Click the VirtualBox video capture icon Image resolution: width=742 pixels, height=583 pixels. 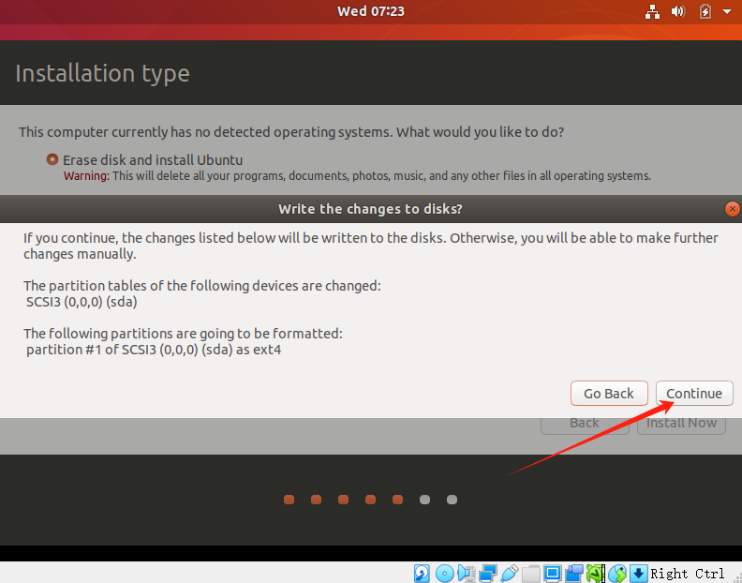(574, 574)
